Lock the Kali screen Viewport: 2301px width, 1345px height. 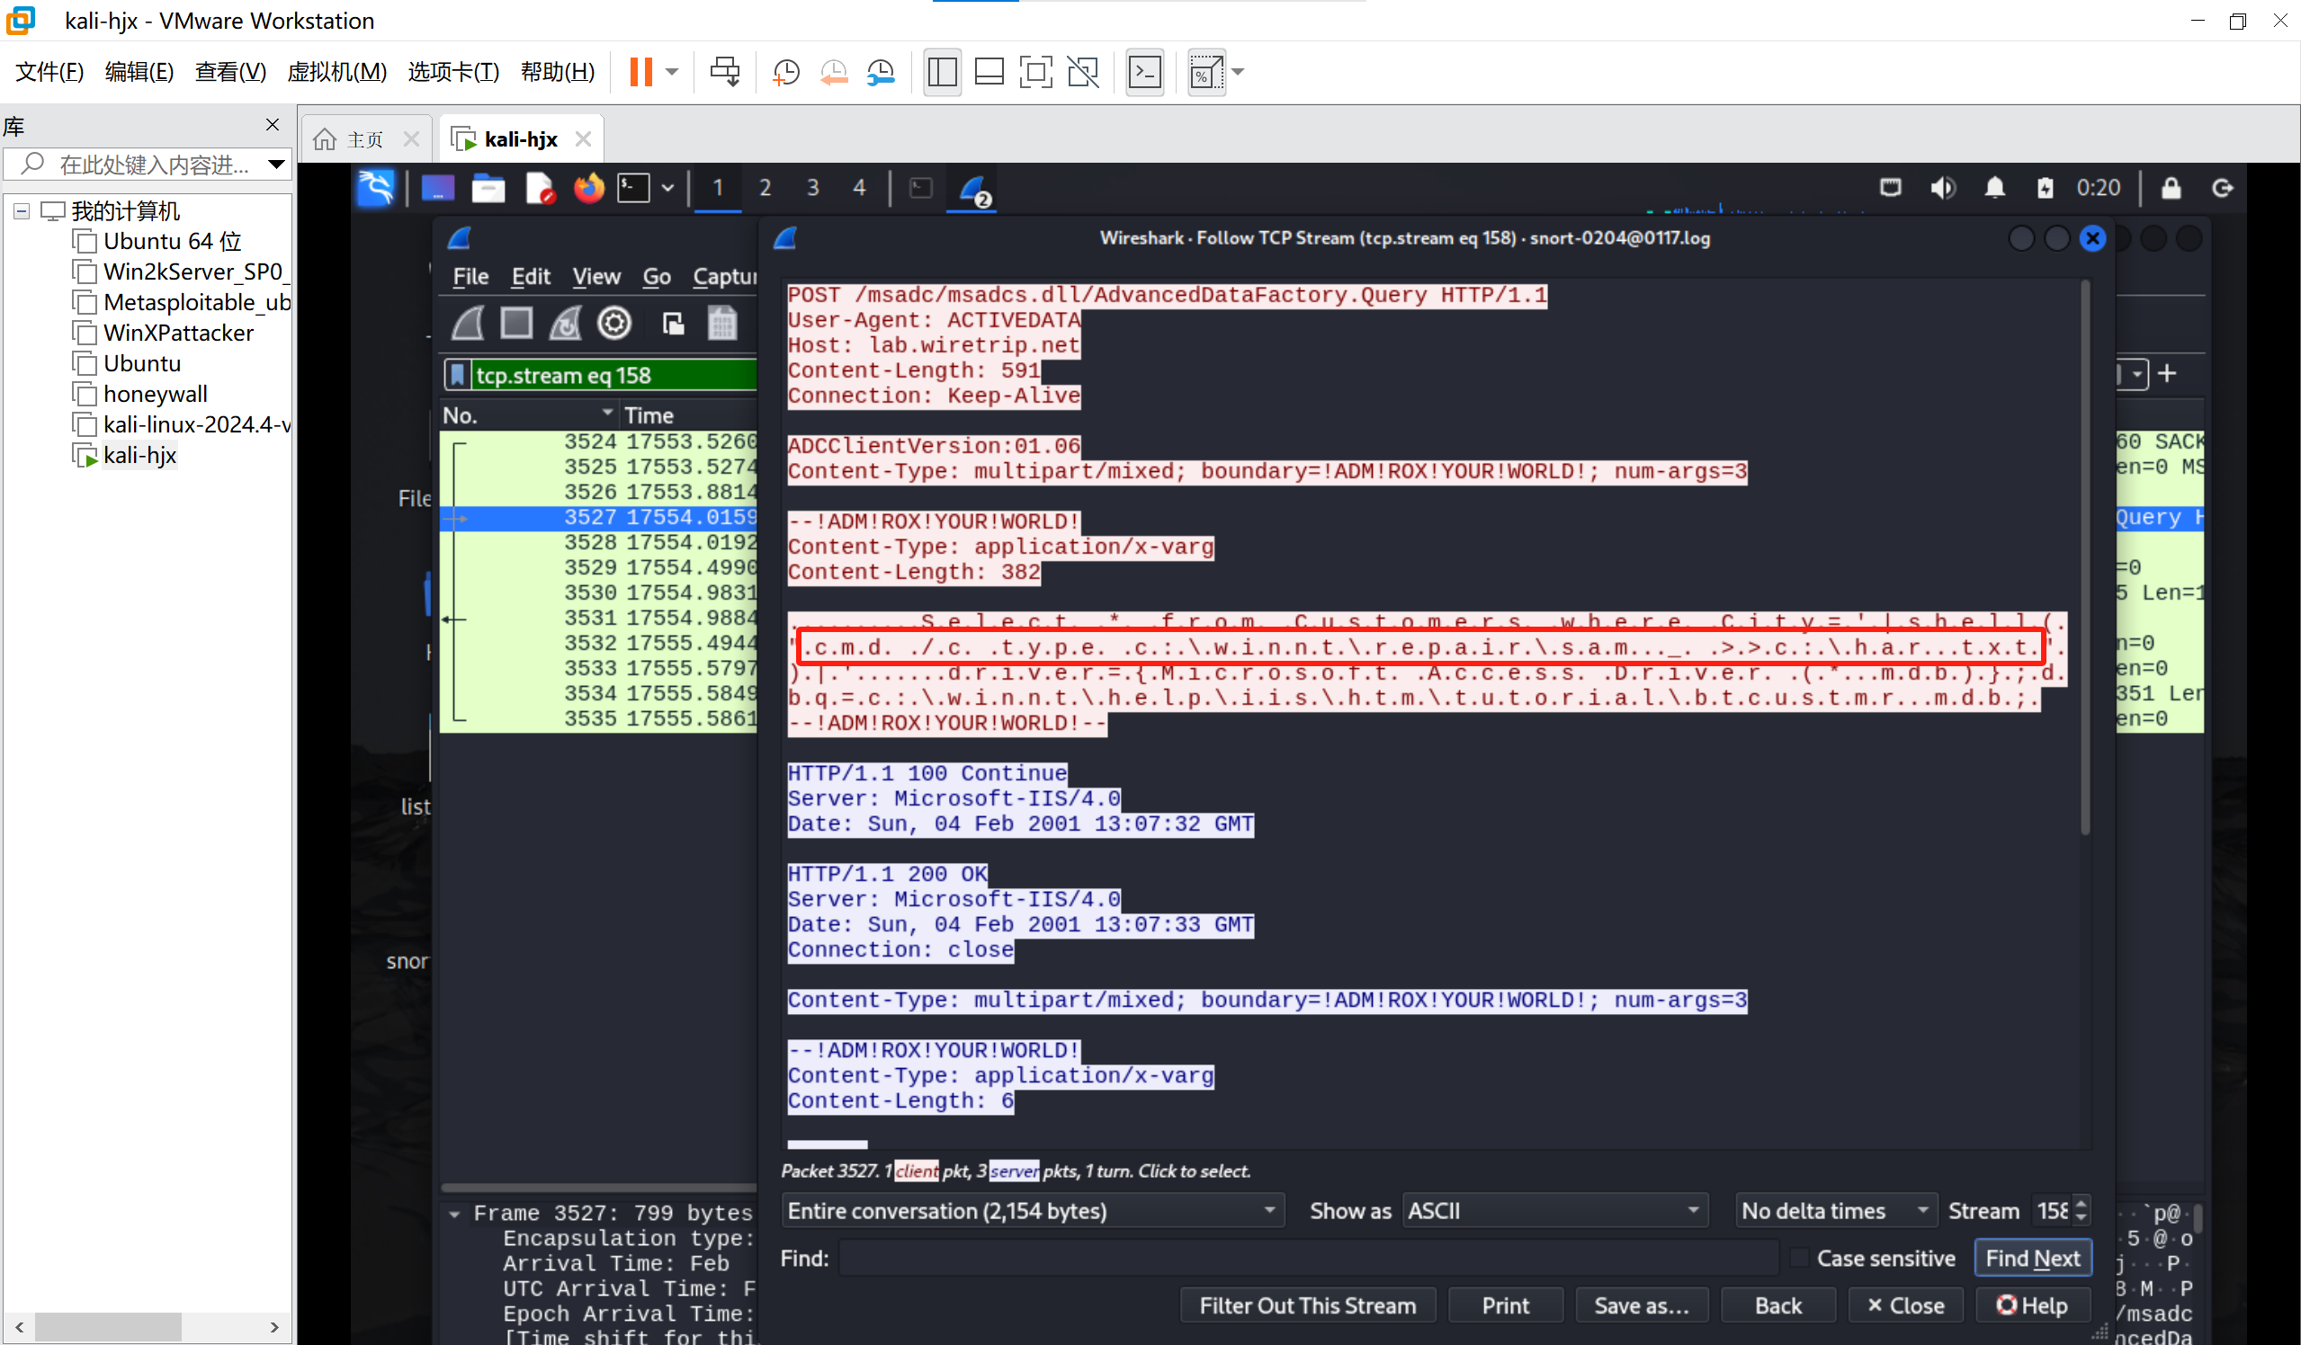pos(2171,188)
